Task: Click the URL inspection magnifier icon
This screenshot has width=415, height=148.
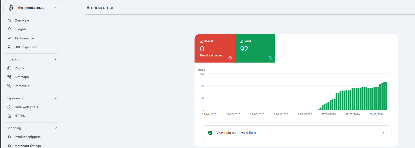Action: [9, 47]
